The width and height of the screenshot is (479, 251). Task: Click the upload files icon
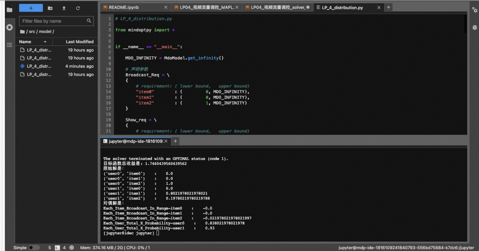64,8
